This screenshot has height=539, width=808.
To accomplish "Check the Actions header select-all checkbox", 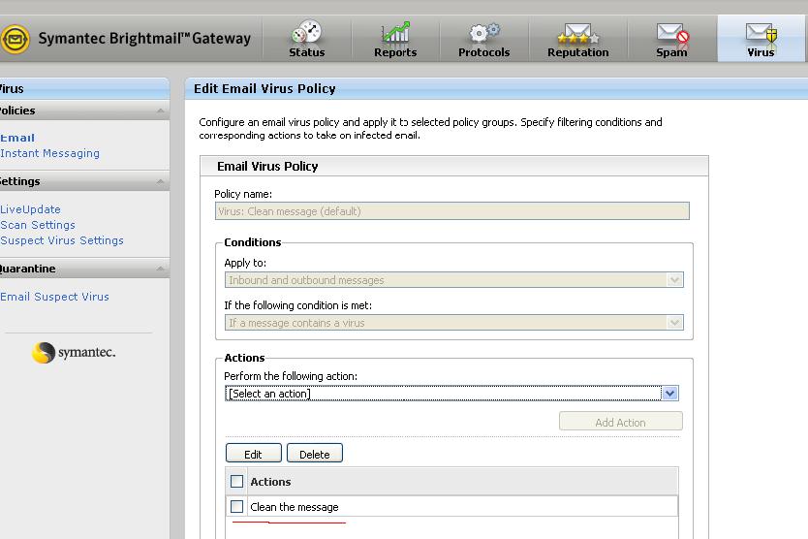I will coord(236,482).
